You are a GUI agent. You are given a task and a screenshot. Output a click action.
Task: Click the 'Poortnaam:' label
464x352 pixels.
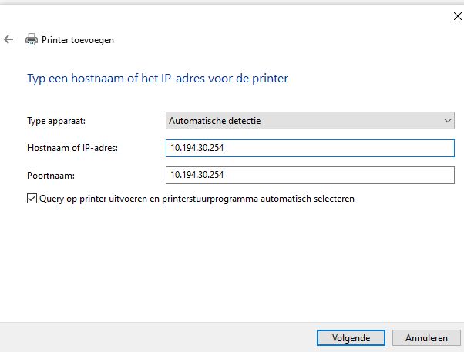click(46, 176)
